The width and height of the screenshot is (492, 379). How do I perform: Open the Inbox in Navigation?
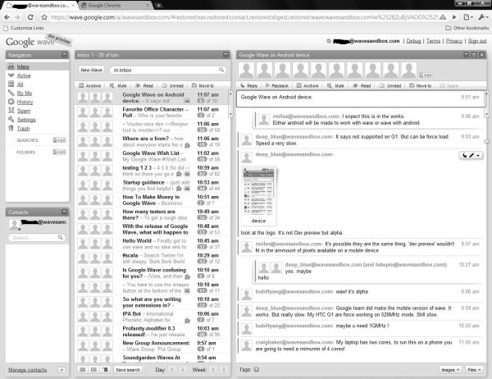pos(23,66)
